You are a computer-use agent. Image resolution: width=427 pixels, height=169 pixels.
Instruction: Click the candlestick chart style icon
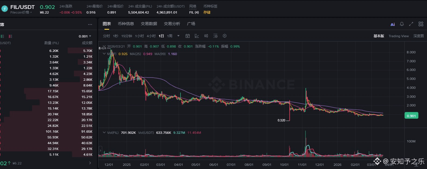(x=206, y=36)
